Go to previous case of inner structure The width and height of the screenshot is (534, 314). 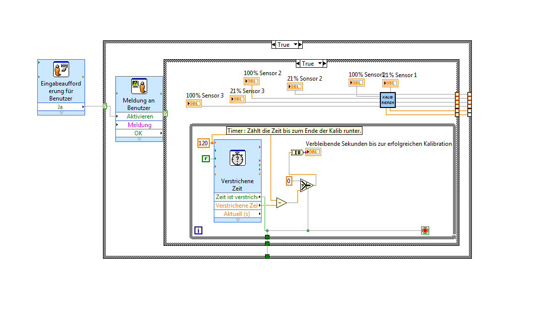298,63
